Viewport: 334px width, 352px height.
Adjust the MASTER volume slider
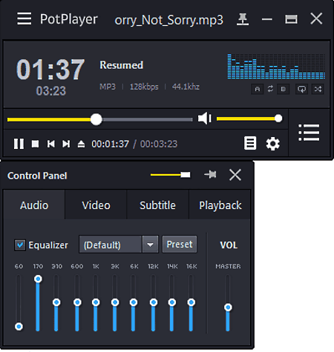(x=228, y=303)
